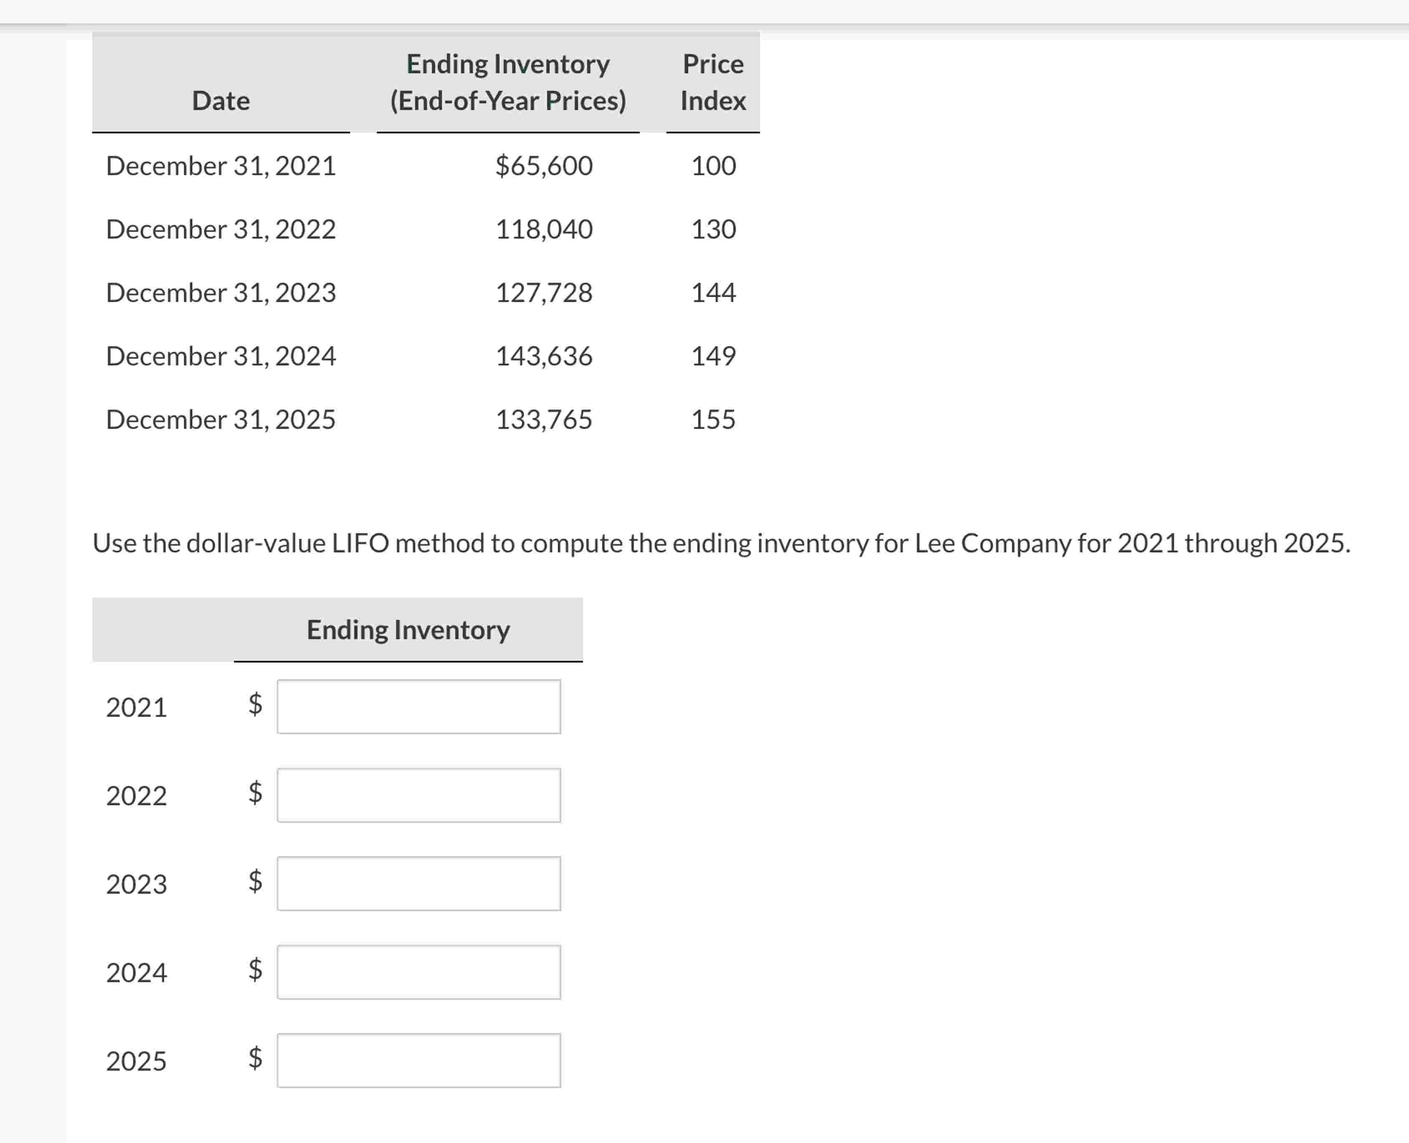This screenshot has width=1409, height=1143.
Task: Click the Ending Inventory table header
Action: pyautogui.click(x=408, y=629)
